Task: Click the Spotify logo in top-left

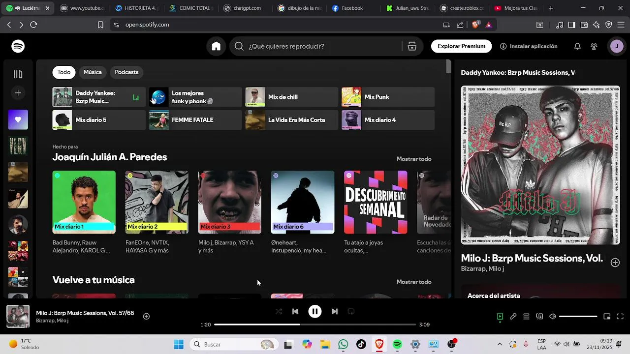Action: [x=18, y=46]
